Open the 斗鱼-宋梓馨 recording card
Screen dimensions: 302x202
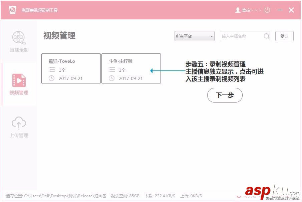(131, 68)
